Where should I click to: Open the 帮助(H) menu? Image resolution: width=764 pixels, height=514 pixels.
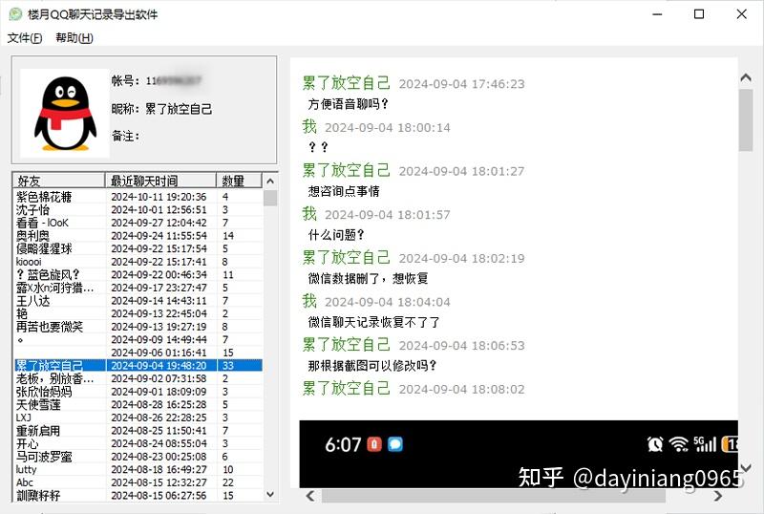(74, 37)
